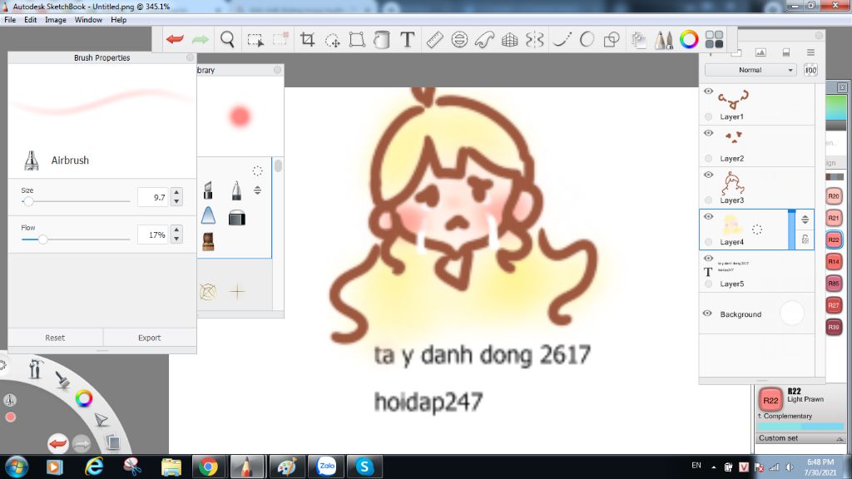The height and width of the screenshot is (479, 852).
Task: Choose the Text tool
Action: (x=408, y=40)
